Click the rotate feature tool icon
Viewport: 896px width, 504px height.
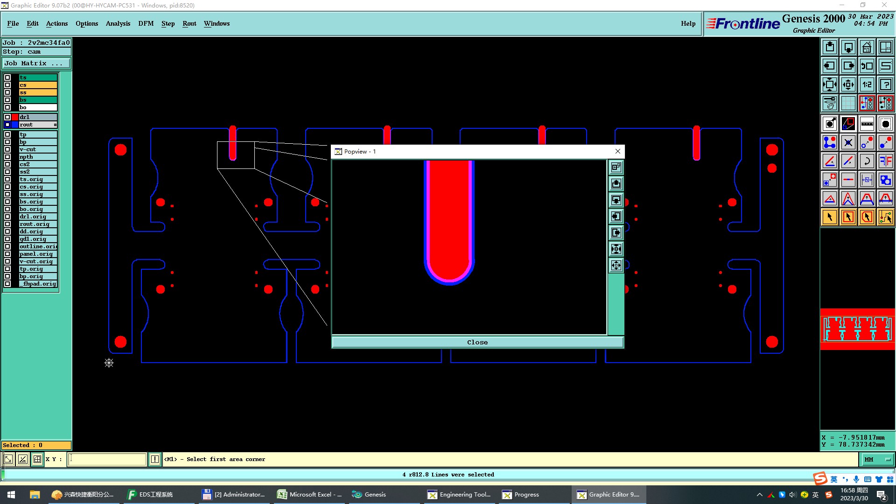(867, 161)
